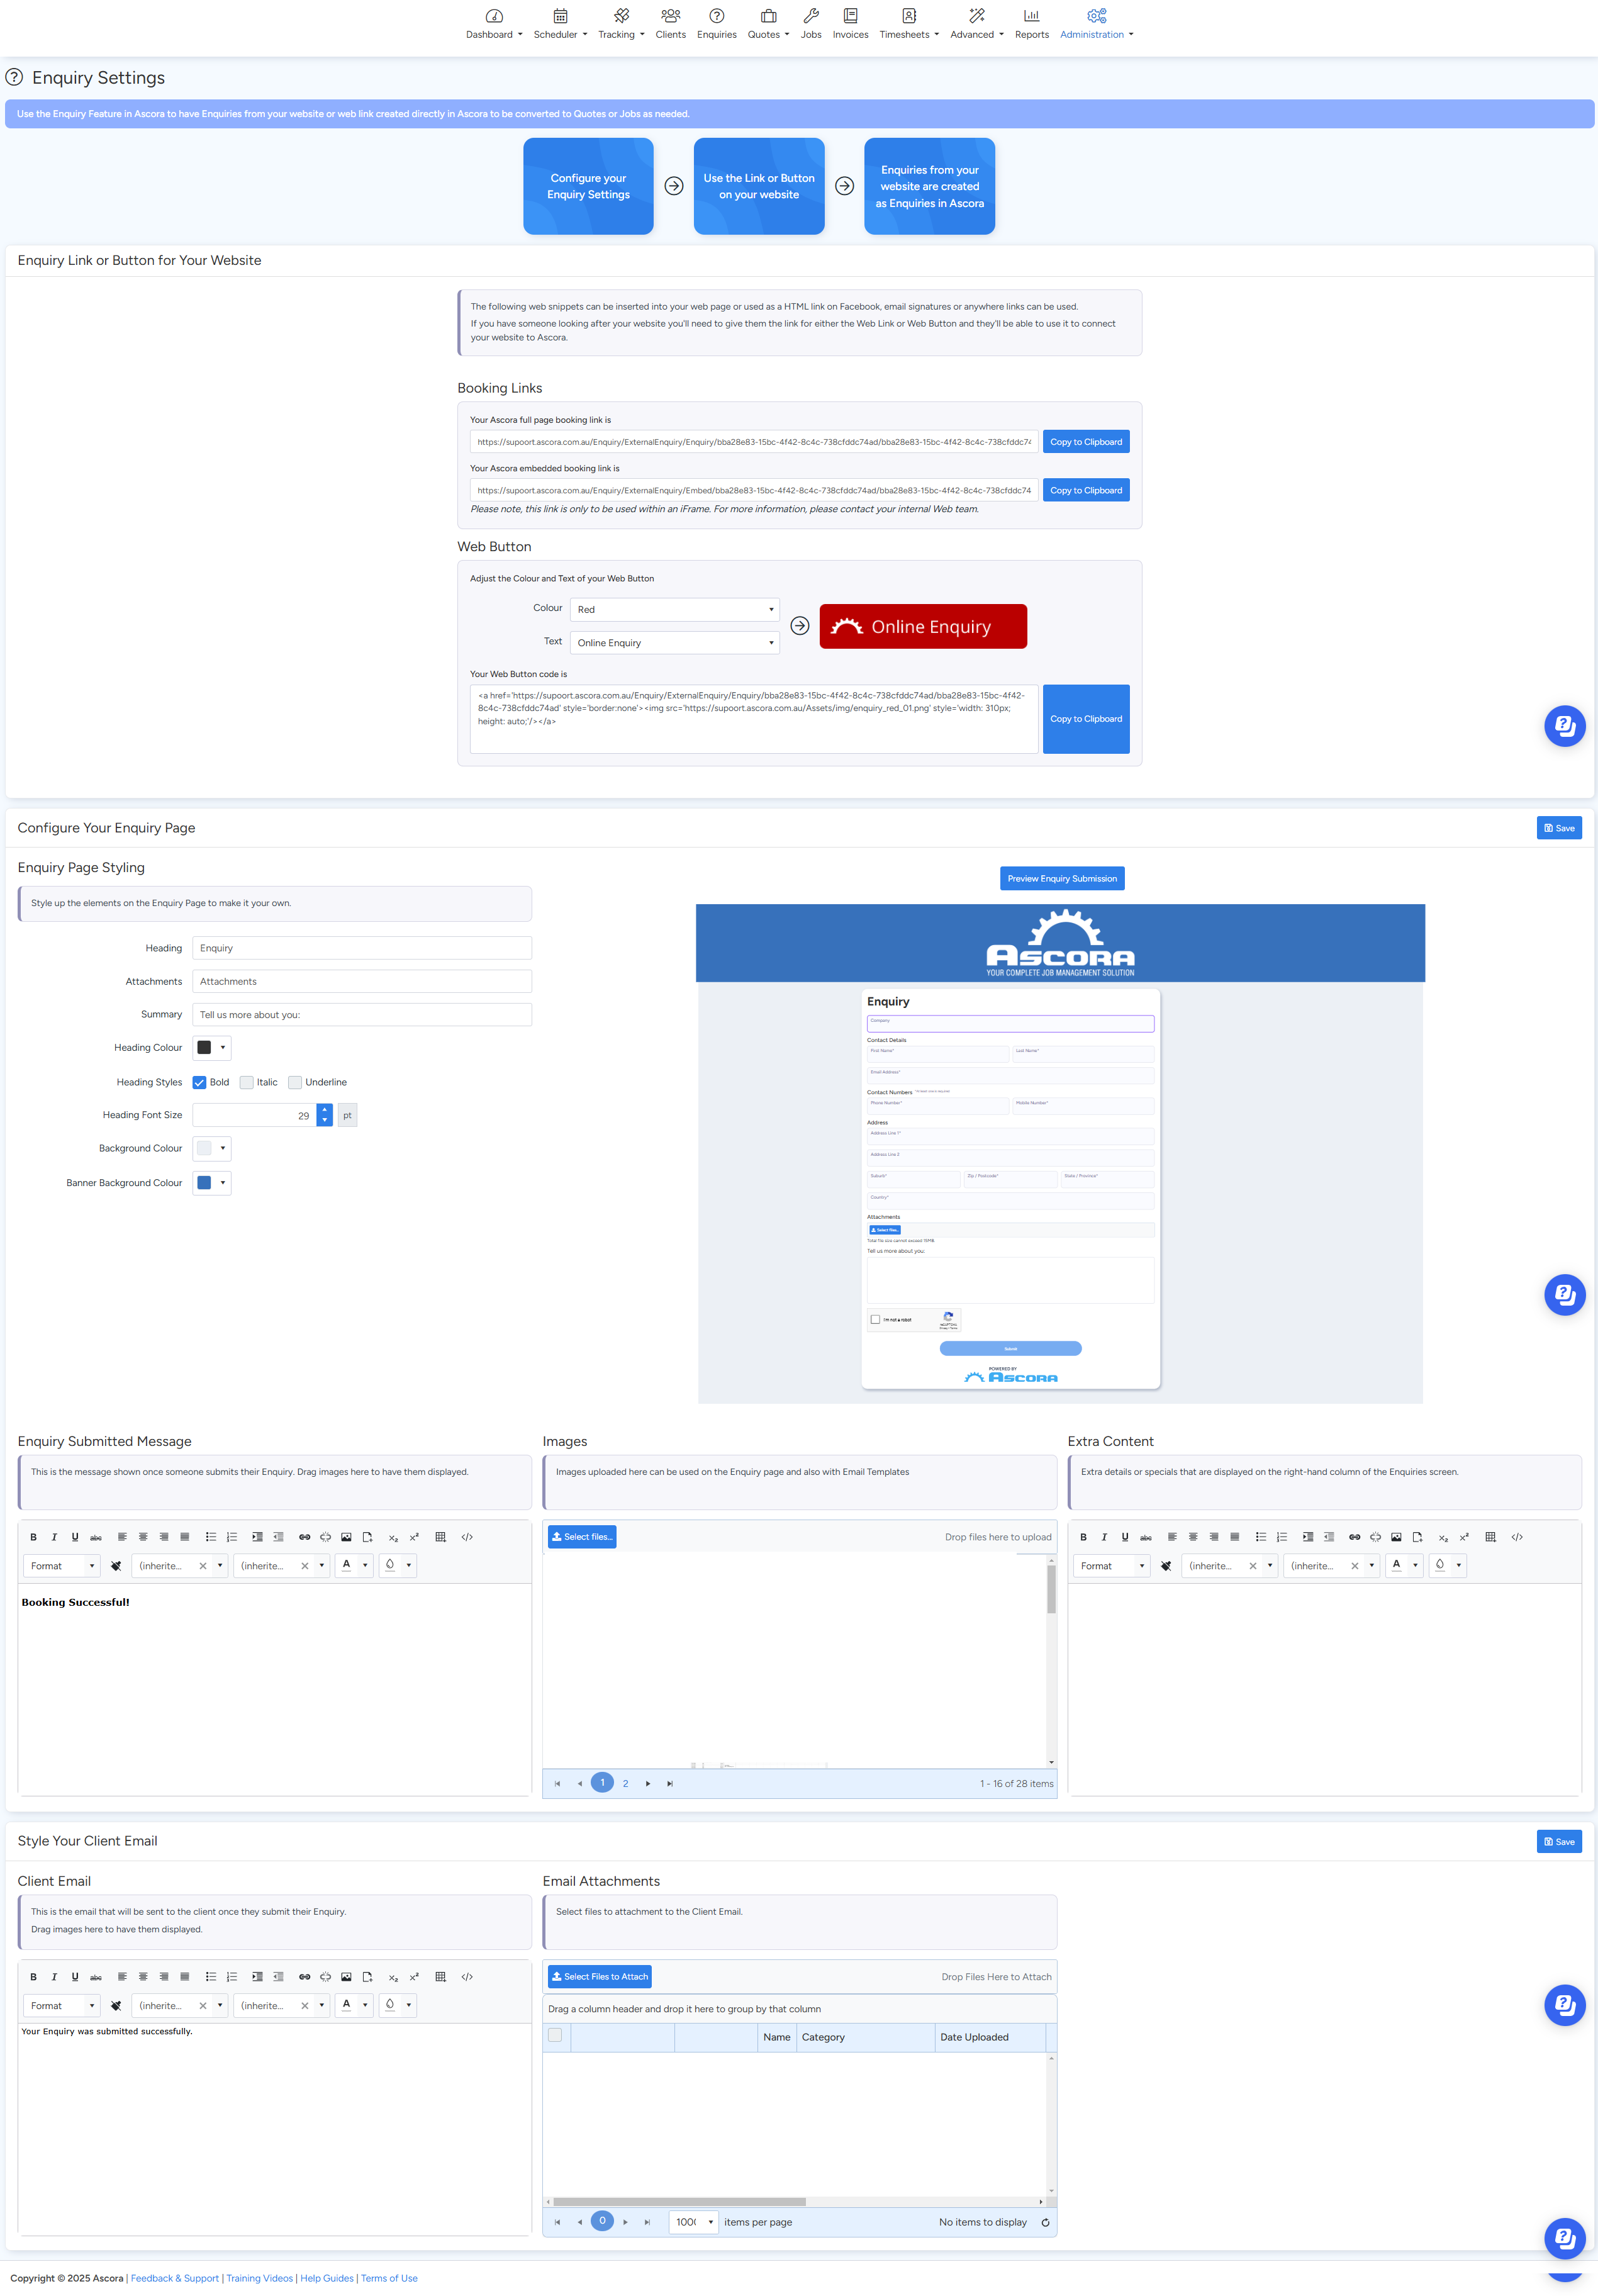Uncheck the Bold heading style
The image size is (1598, 2296).
pyautogui.click(x=200, y=1082)
